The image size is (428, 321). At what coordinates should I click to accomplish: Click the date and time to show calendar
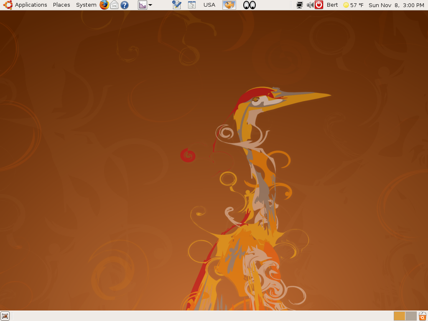396,5
